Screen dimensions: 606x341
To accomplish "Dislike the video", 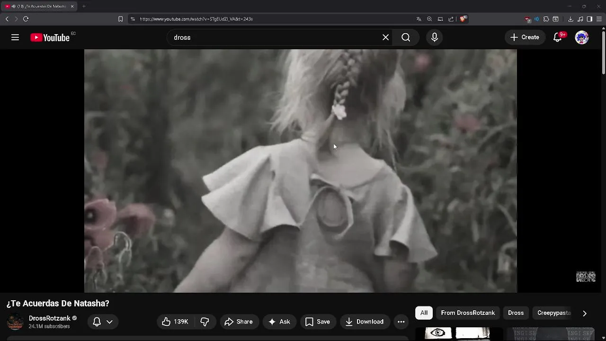I will pos(205,322).
